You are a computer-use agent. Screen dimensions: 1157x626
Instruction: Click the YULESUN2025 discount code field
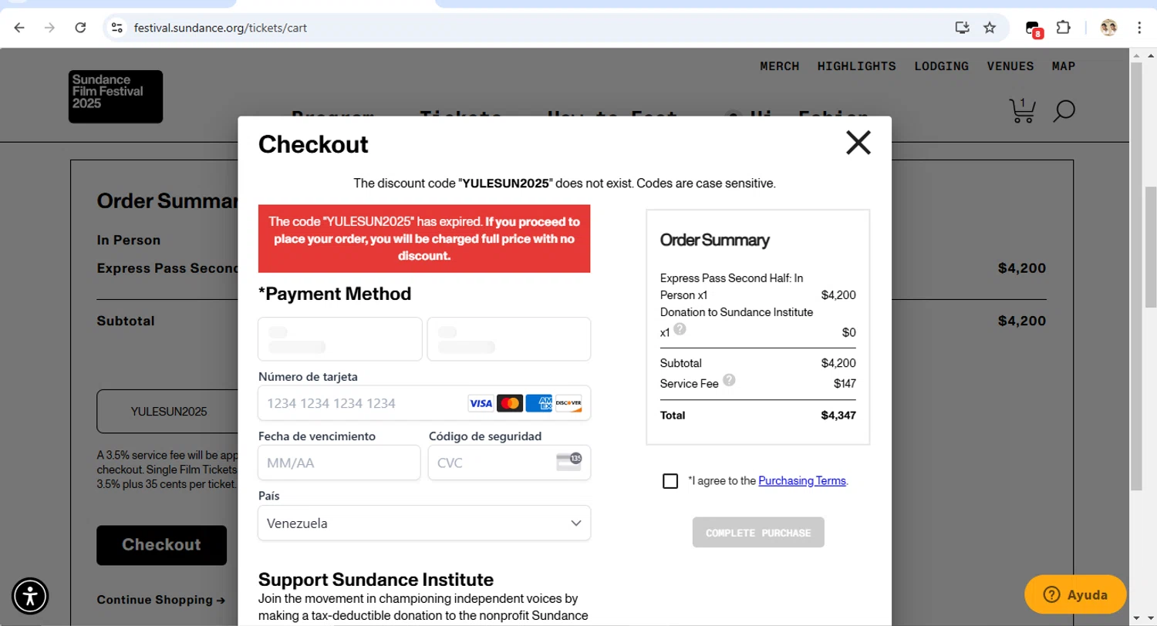[x=168, y=412]
